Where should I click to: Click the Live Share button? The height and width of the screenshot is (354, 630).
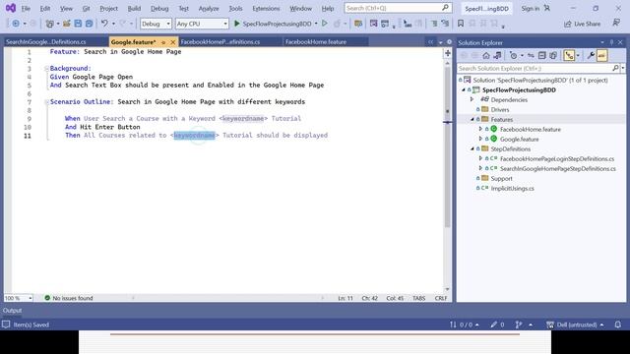coord(582,24)
